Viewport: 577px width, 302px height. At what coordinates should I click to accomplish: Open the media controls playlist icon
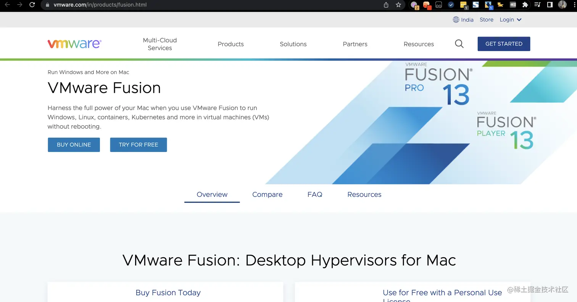point(537,5)
